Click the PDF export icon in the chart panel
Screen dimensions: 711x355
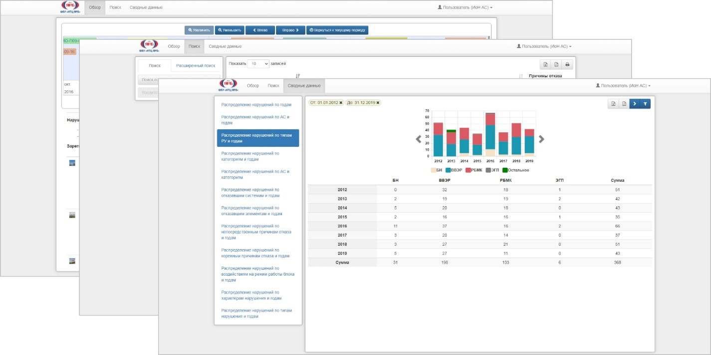624,104
